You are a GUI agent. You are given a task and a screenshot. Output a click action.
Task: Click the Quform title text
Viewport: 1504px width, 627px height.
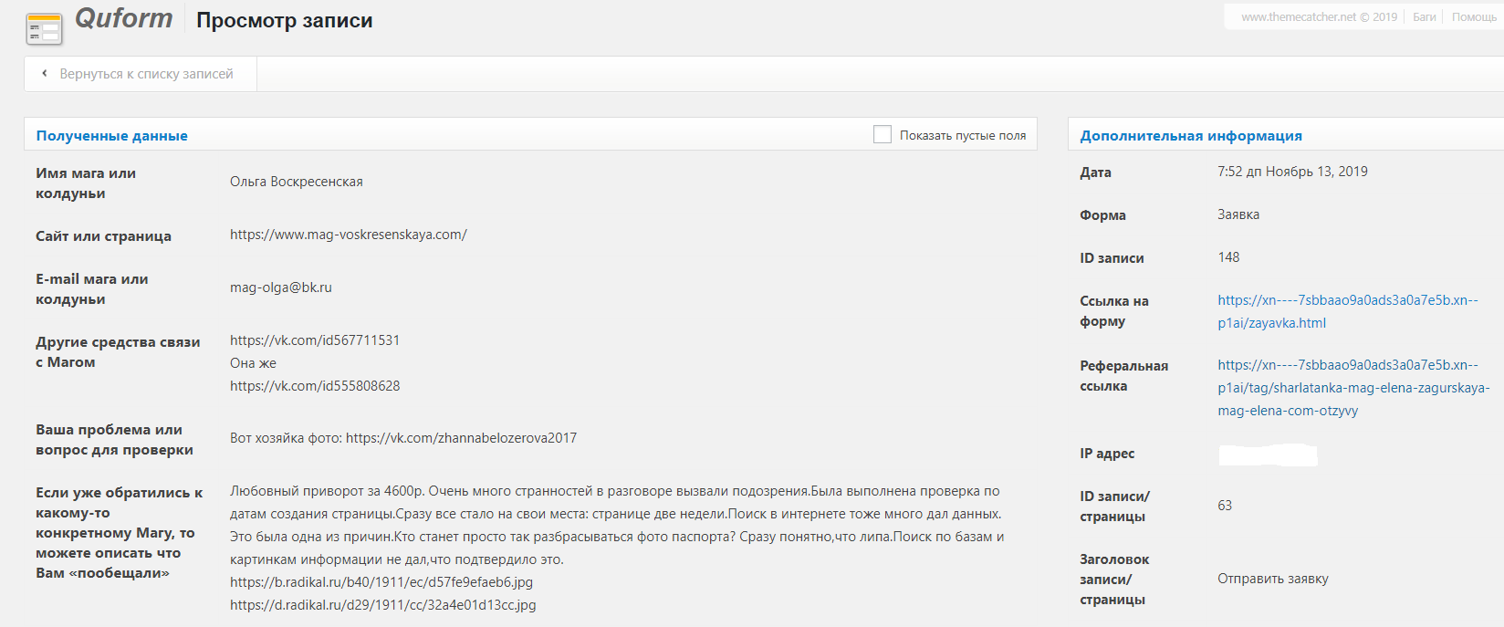[x=123, y=18]
